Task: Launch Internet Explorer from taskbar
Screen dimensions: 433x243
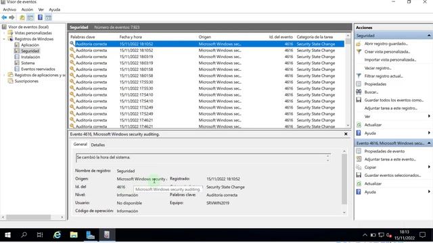Action: tap(57, 235)
